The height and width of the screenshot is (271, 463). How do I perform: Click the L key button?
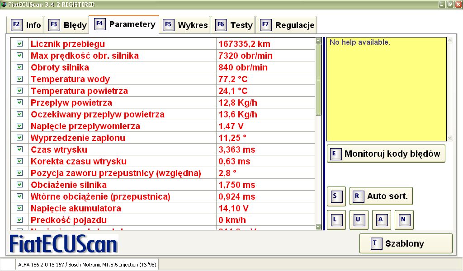tap(336, 220)
